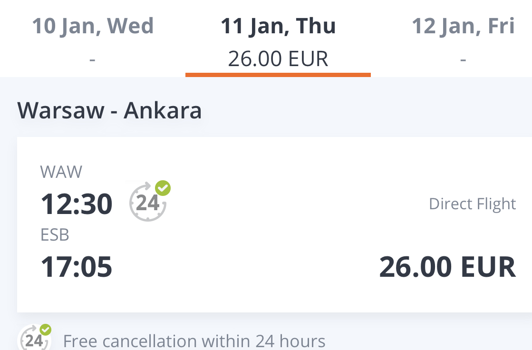
Task: Click the Warsaw - Ankara route heading
Action: click(109, 111)
